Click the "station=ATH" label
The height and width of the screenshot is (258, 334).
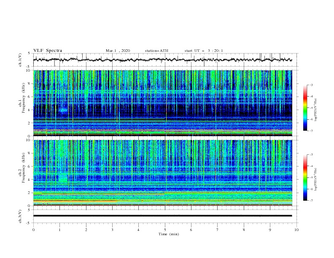pos(156,51)
